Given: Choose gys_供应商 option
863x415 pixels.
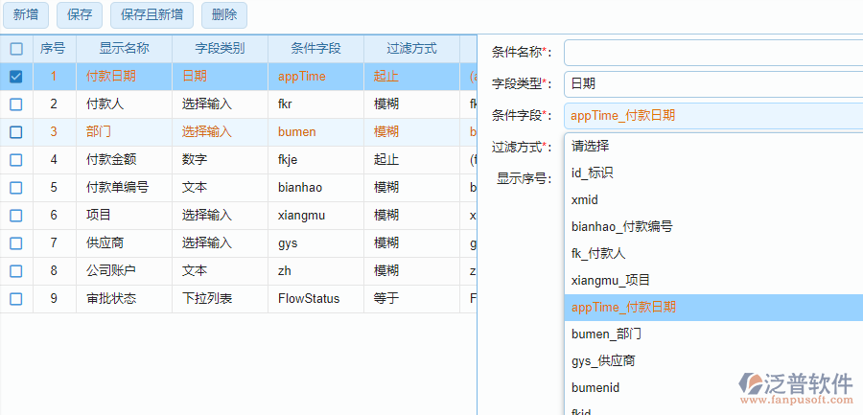Looking at the screenshot, I should coord(713,361).
